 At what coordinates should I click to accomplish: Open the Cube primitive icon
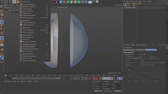[61, 2]
